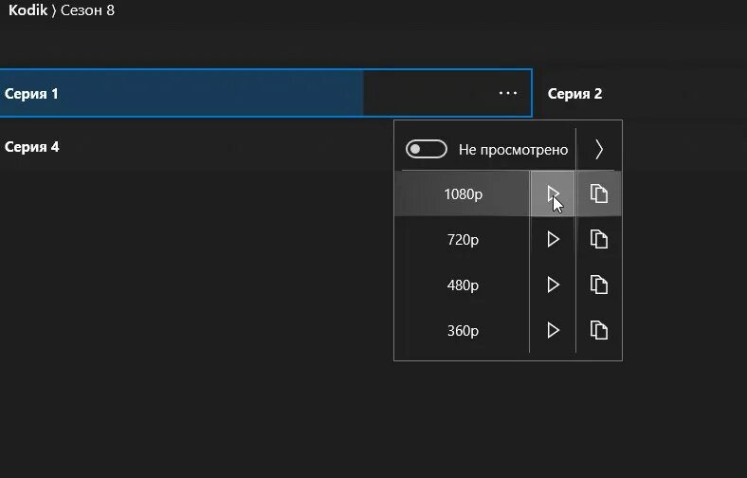Copy the 360p link
747x478 pixels.
tap(599, 330)
